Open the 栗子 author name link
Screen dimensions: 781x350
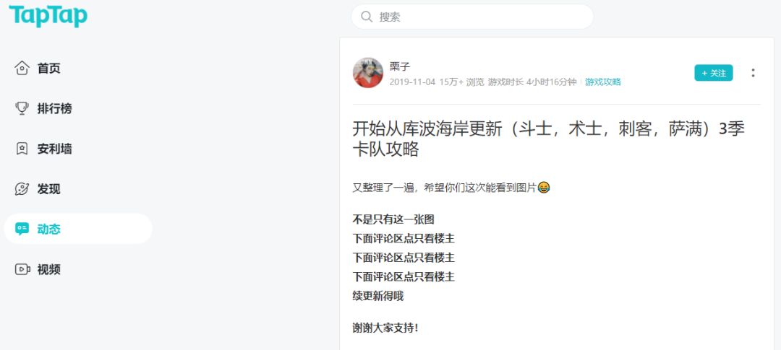point(400,66)
